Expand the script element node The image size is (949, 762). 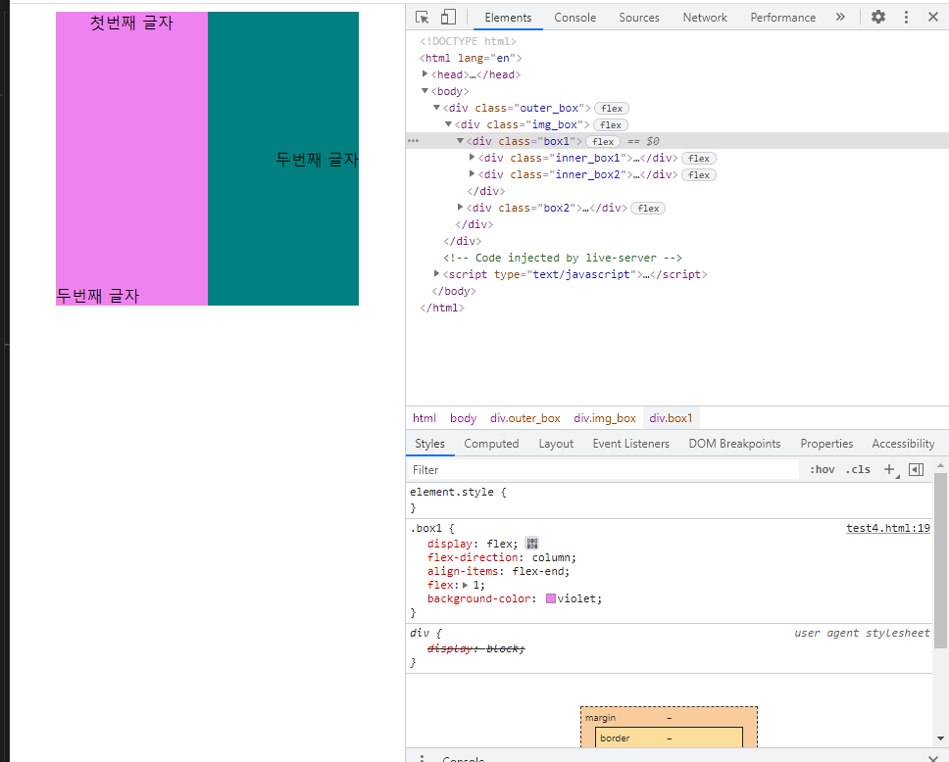[x=436, y=273]
